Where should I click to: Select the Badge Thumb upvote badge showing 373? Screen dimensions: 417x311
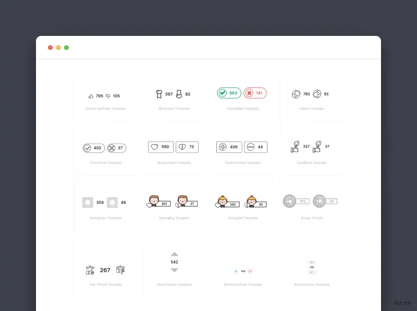point(290,201)
